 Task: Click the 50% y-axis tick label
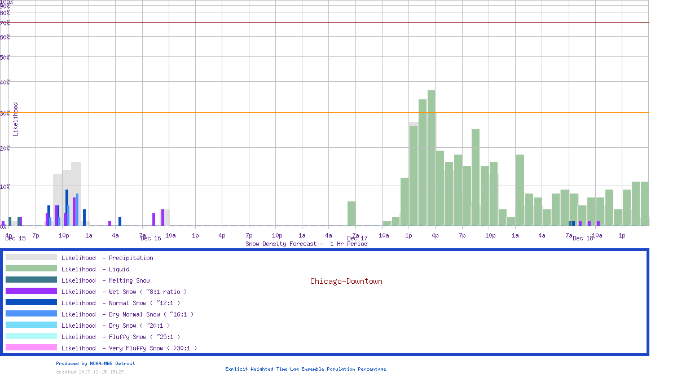pos(5,57)
